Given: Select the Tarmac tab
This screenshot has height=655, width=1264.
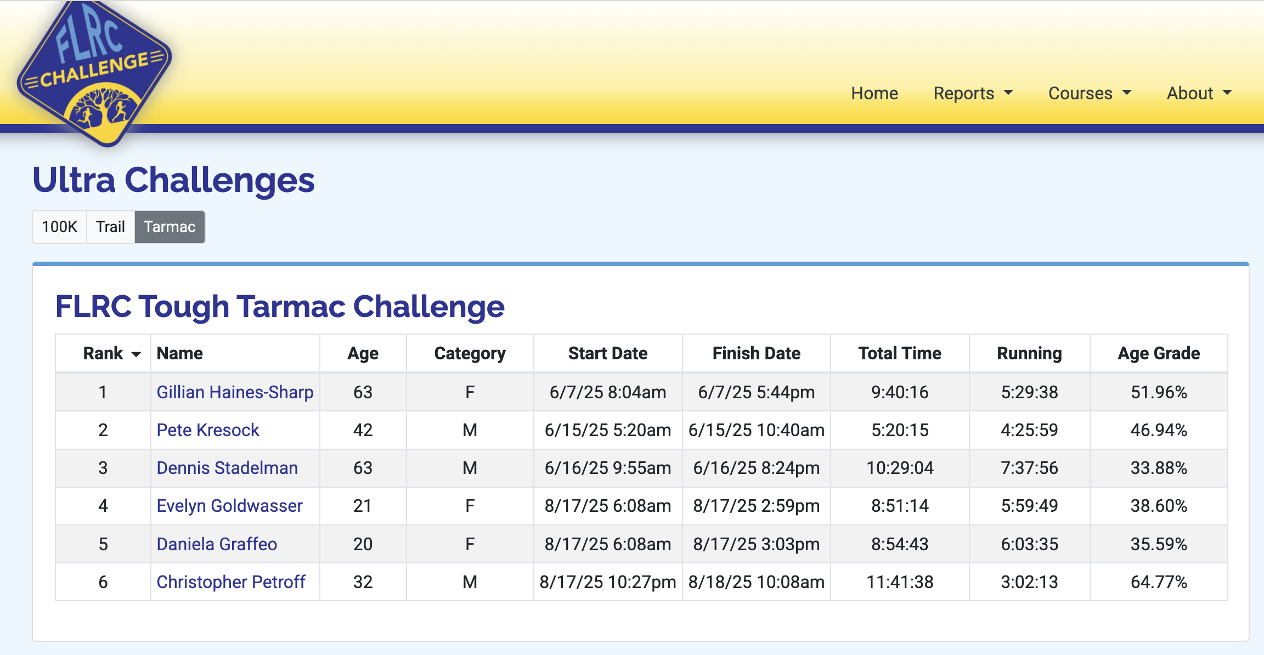Looking at the screenshot, I should 170,227.
